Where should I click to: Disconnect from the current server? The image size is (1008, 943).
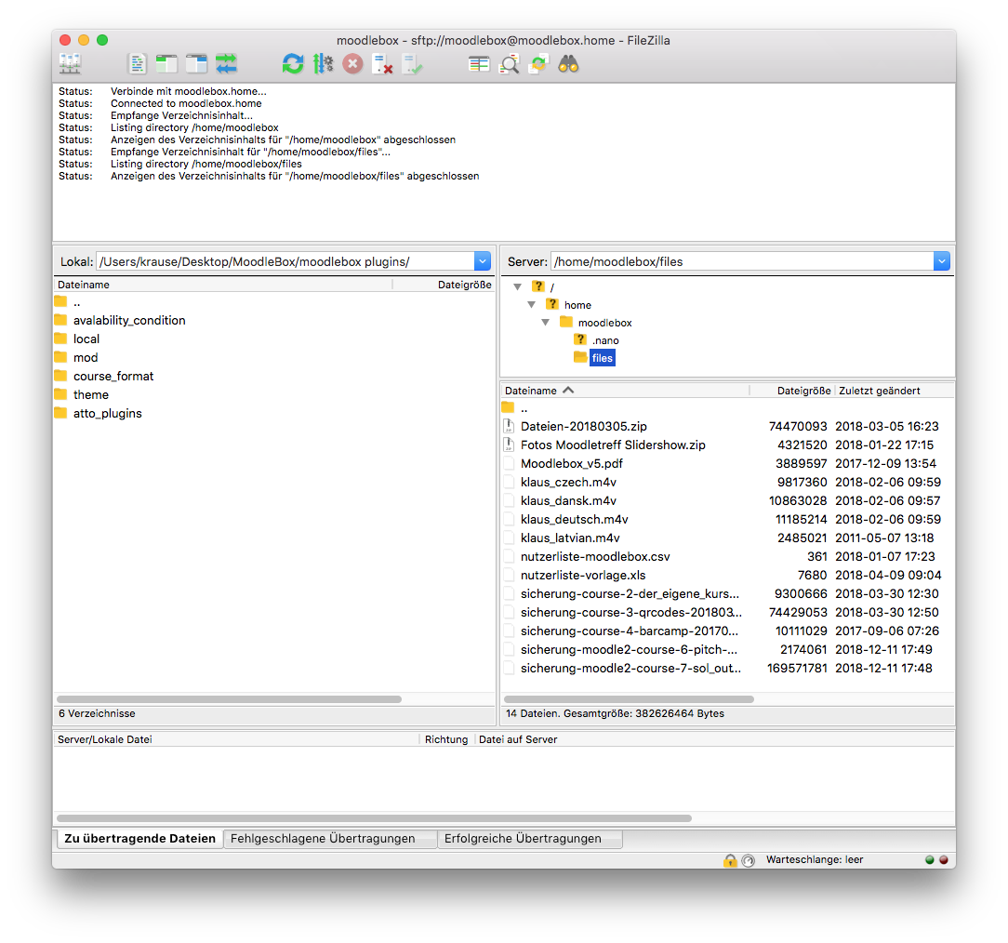click(382, 64)
